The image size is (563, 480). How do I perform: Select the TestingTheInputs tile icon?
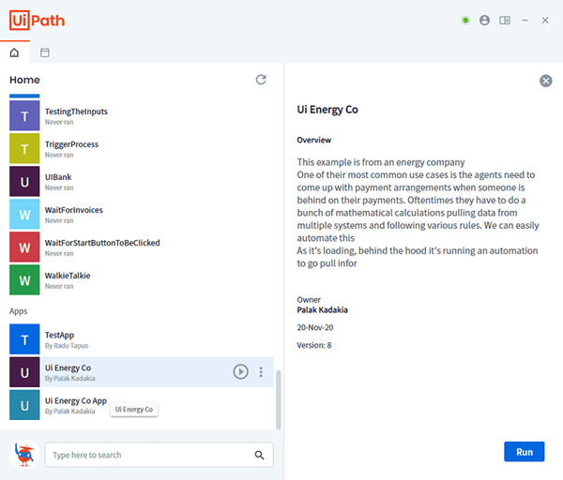click(x=24, y=115)
